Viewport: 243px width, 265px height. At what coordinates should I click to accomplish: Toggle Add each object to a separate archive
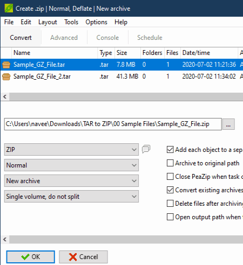pyautogui.click(x=170, y=149)
